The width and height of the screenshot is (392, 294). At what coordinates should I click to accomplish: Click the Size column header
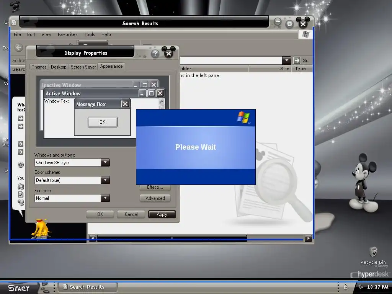click(x=269, y=69)
